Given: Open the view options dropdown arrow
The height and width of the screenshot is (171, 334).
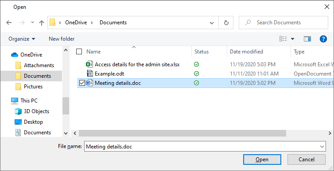Looking at the screenshot, I should pos(292,39).
